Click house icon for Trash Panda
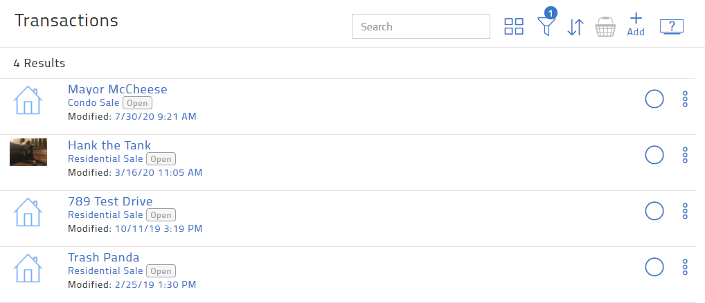The width and height of the screenshot is (705, 303). pos(28,268)
